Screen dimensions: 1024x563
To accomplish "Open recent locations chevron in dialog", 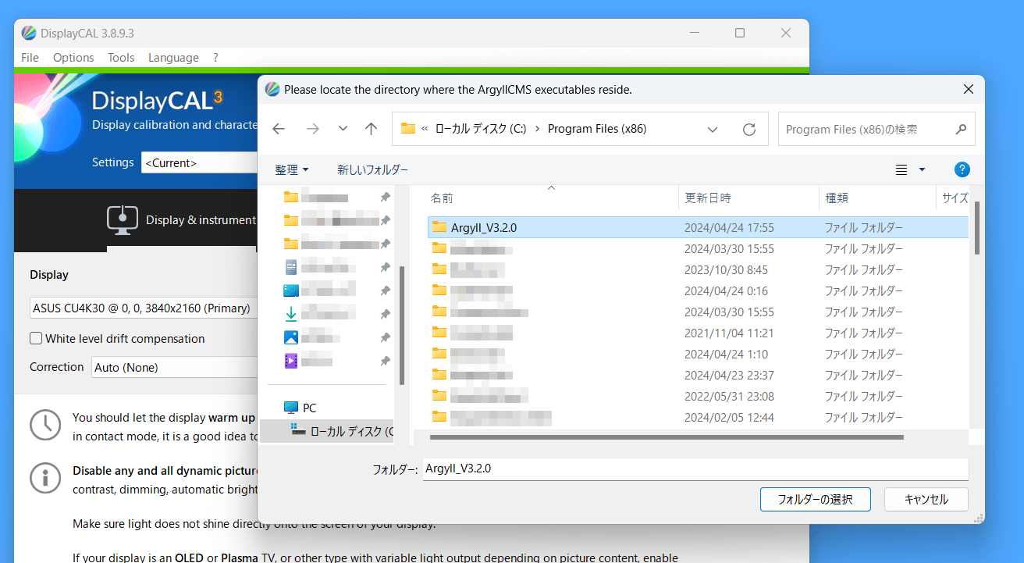I will pos(343,129).
